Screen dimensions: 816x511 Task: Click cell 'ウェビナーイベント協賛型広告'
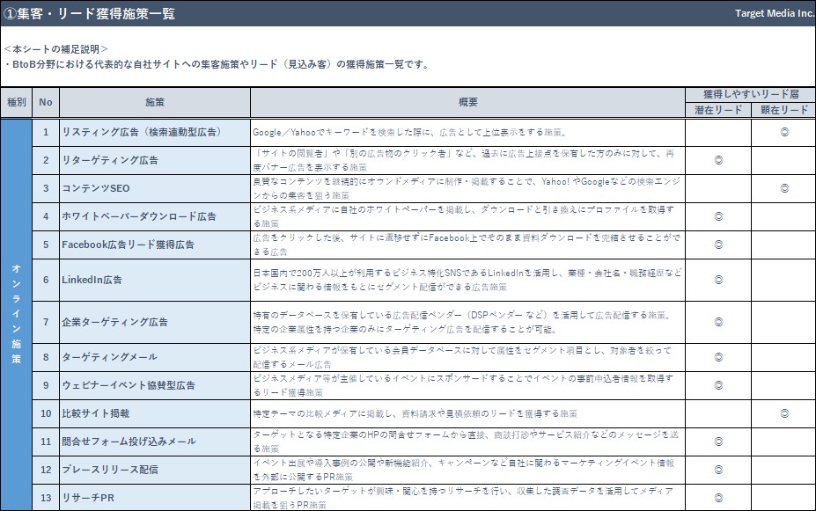[155, 385]
